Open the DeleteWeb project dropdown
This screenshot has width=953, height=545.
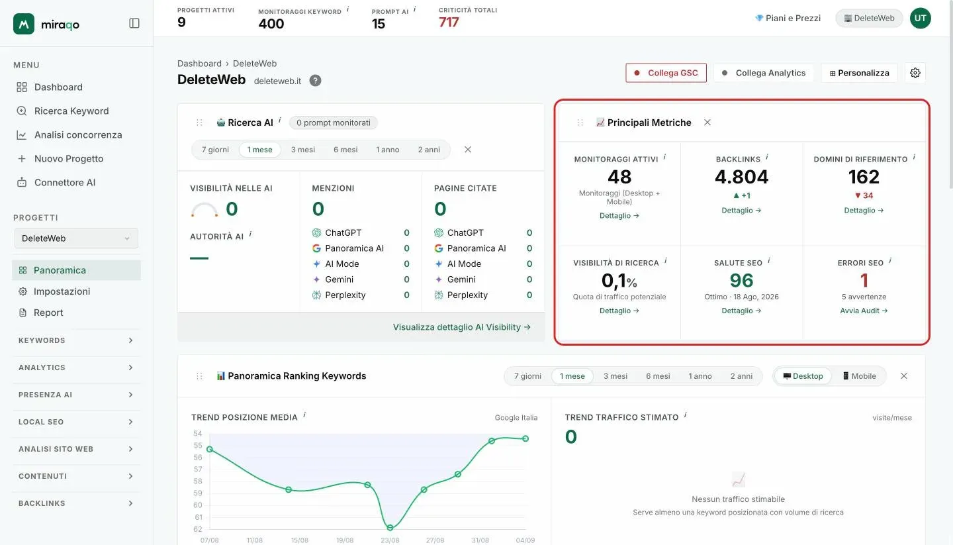point(76,238)
